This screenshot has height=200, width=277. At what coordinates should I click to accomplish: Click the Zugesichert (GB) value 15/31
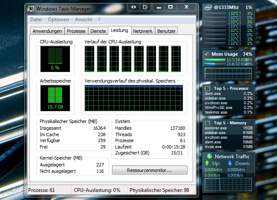177,153
